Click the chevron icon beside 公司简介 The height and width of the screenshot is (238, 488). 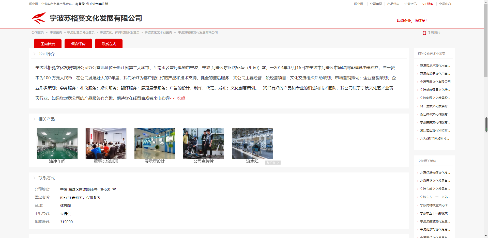35,54
